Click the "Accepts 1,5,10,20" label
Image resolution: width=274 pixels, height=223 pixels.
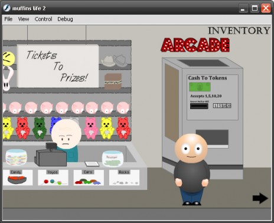206,96
